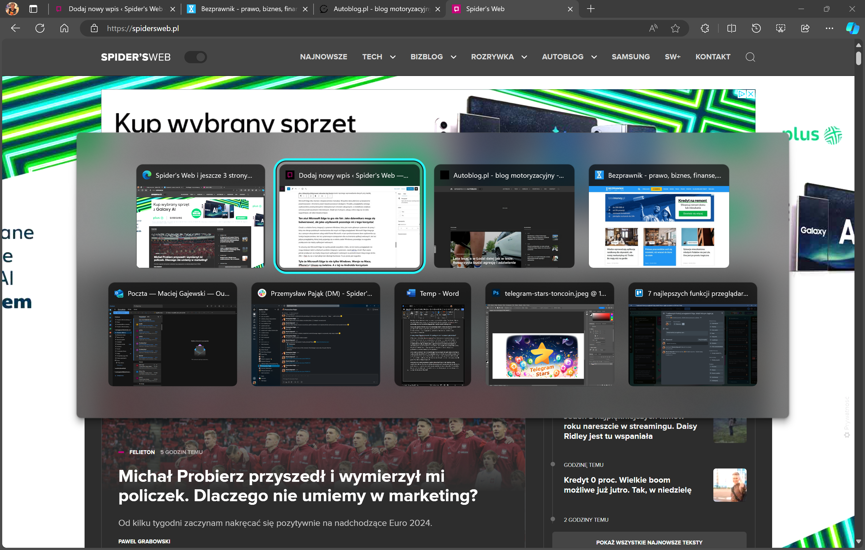Switch to telegram-stars-toncoin.jpeg Photoshop thumbnail
Screen dimensions: 865x550
pos(549,334)
